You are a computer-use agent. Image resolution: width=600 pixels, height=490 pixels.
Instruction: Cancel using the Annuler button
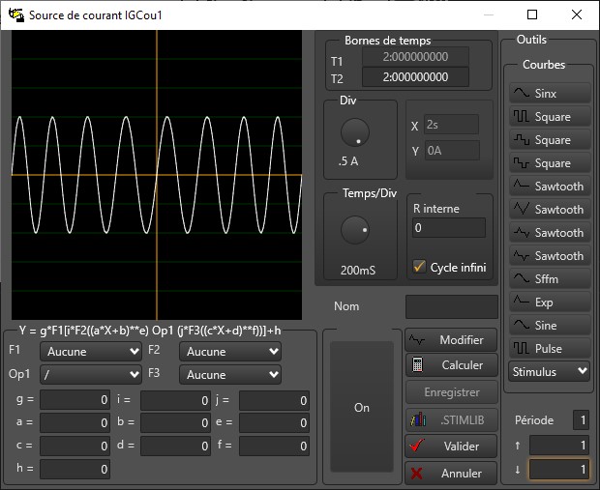(450, 474)
